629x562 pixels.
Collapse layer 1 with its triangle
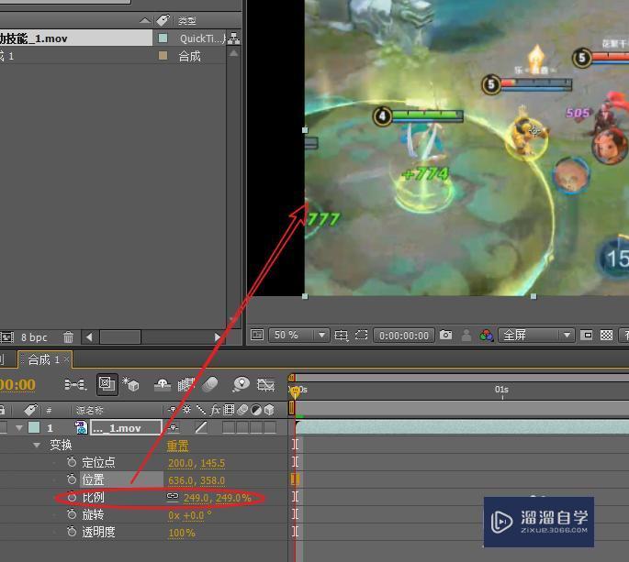(x=19, y=428)
